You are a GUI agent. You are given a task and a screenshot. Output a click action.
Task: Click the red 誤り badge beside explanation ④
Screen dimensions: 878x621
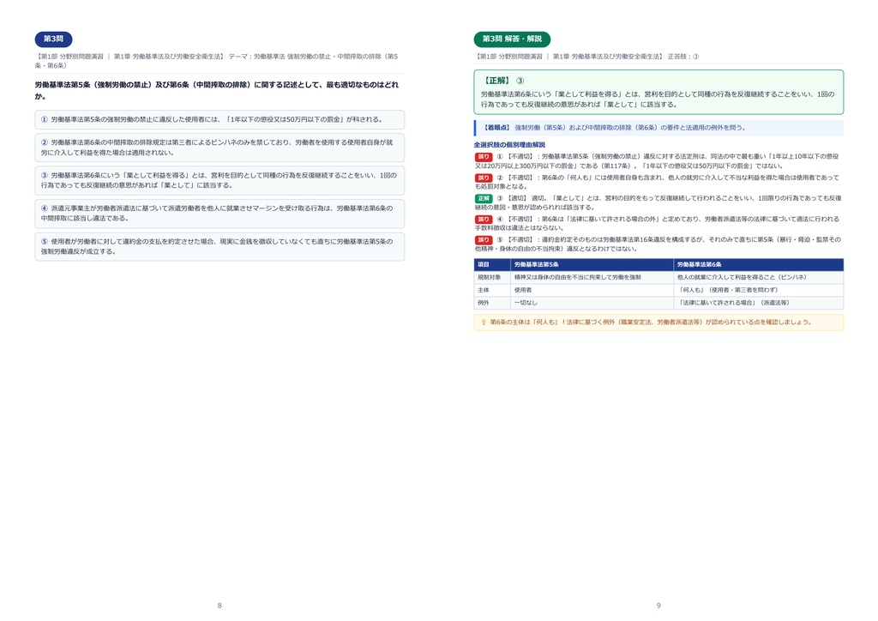point(484,219)
